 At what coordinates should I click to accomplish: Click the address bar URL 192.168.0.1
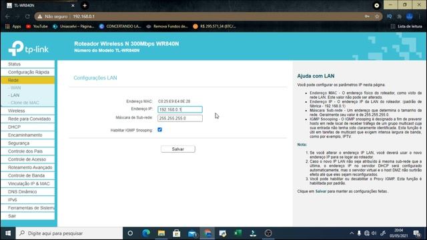[83, 16]
